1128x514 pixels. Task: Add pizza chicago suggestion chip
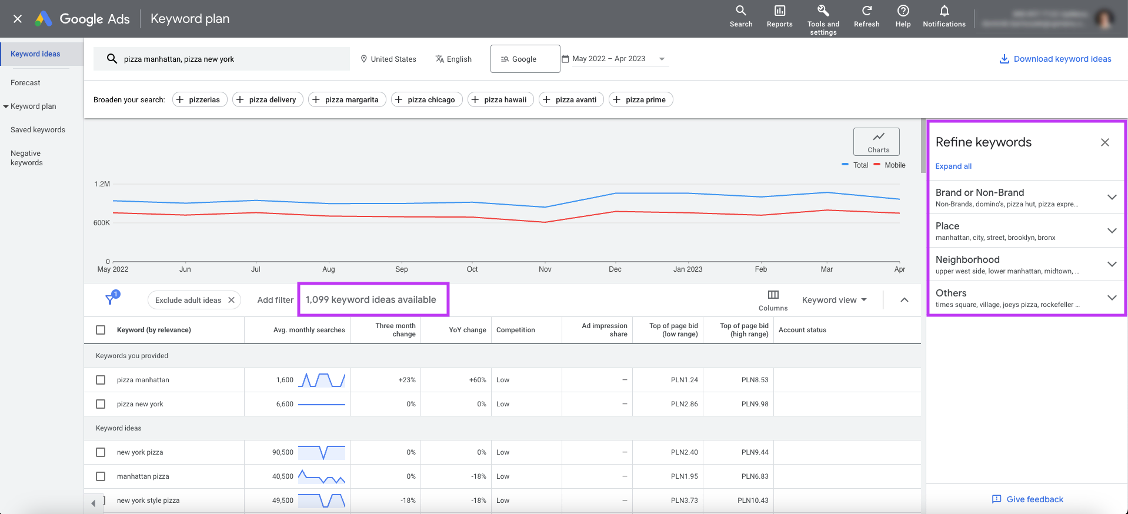(x=427, y=99)
